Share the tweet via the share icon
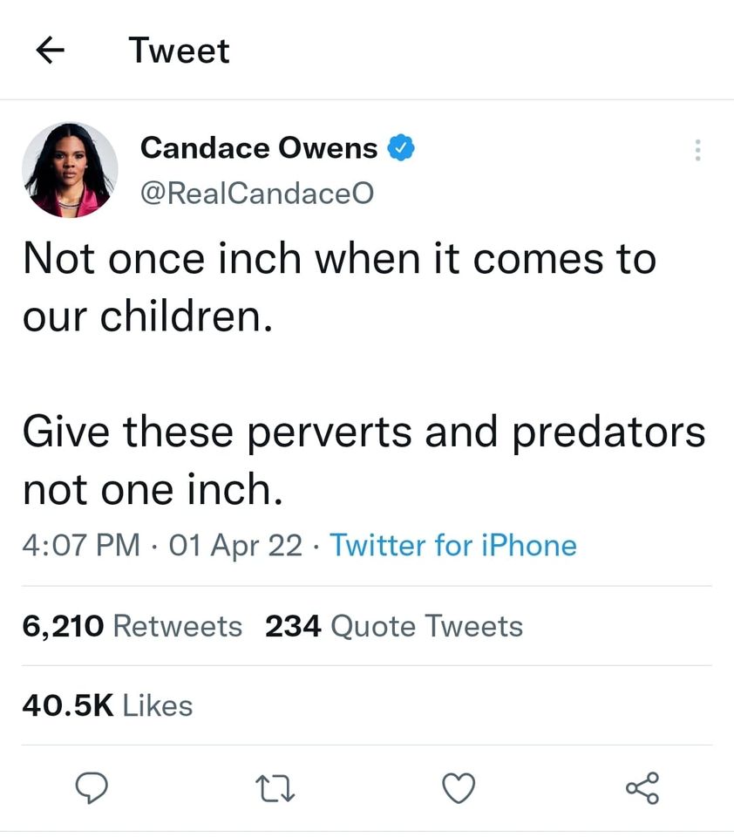The image size is (734, 837). click(642, 788)
